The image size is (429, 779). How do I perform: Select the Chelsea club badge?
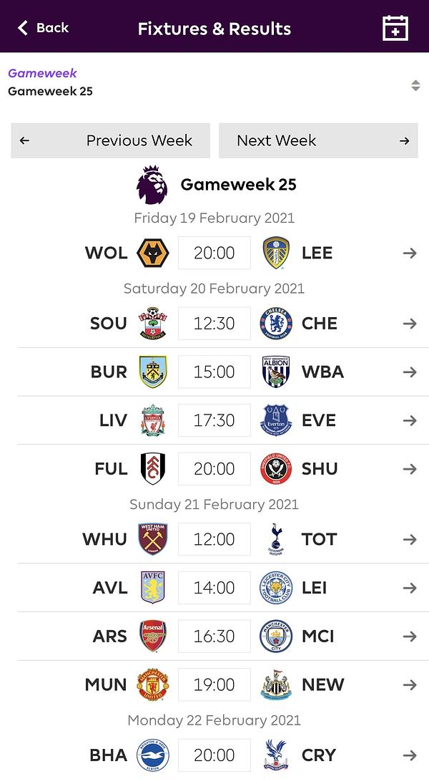pos(276,324)
